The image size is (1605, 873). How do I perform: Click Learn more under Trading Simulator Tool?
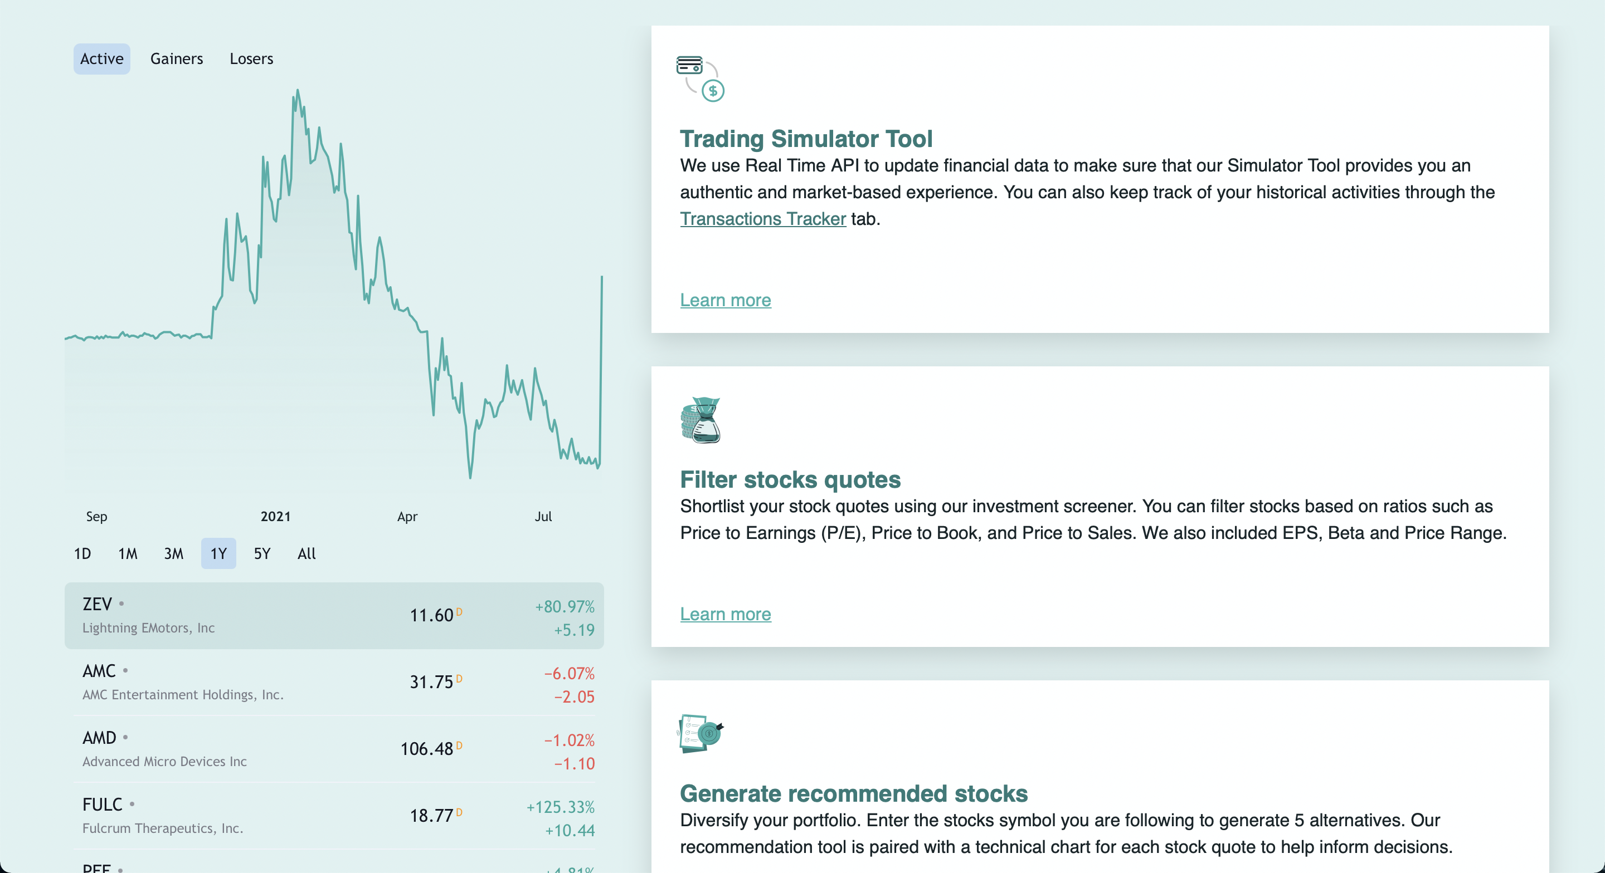point(725,300)
